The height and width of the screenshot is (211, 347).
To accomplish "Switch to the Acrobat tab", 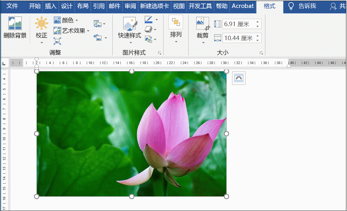I will (x=243, y=6).
